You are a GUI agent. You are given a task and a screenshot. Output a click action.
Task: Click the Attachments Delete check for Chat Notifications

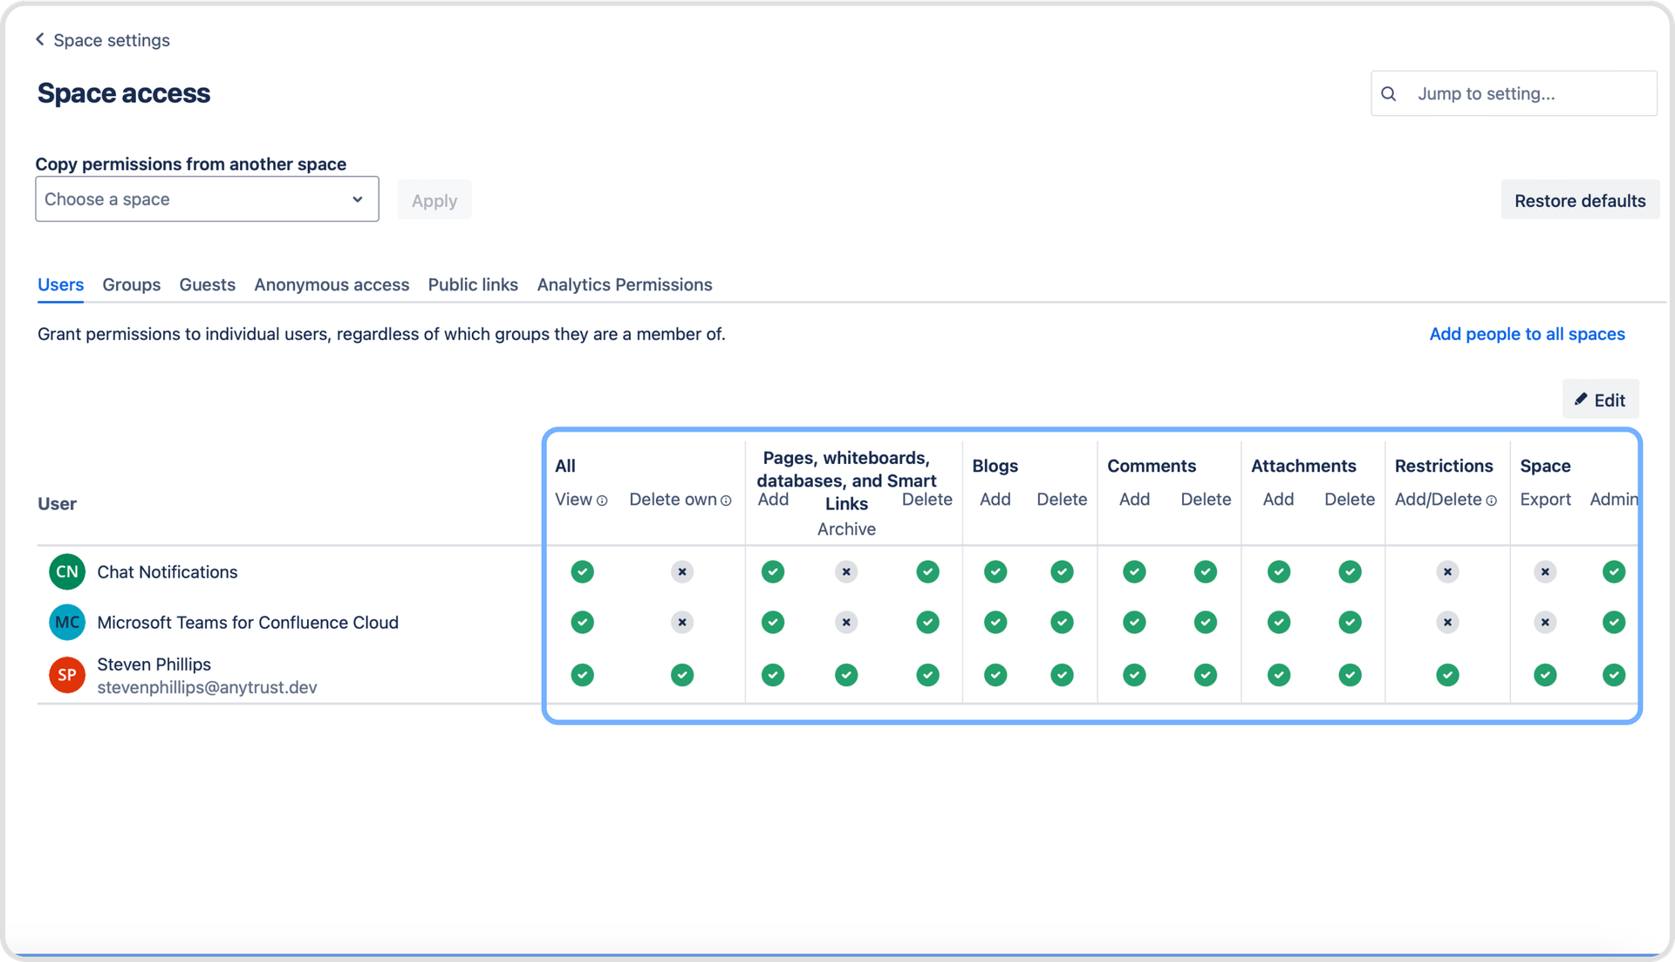point(1350,572)
